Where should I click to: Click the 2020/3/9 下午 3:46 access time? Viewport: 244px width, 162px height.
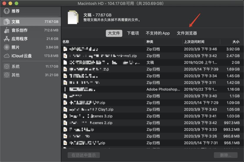point(200,49)
